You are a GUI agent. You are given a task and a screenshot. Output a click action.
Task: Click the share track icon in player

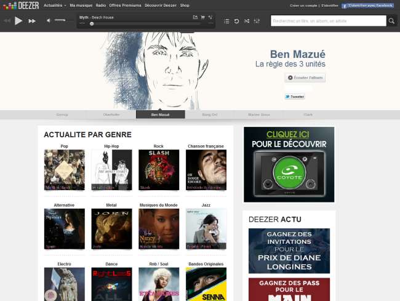click(195, 17)
